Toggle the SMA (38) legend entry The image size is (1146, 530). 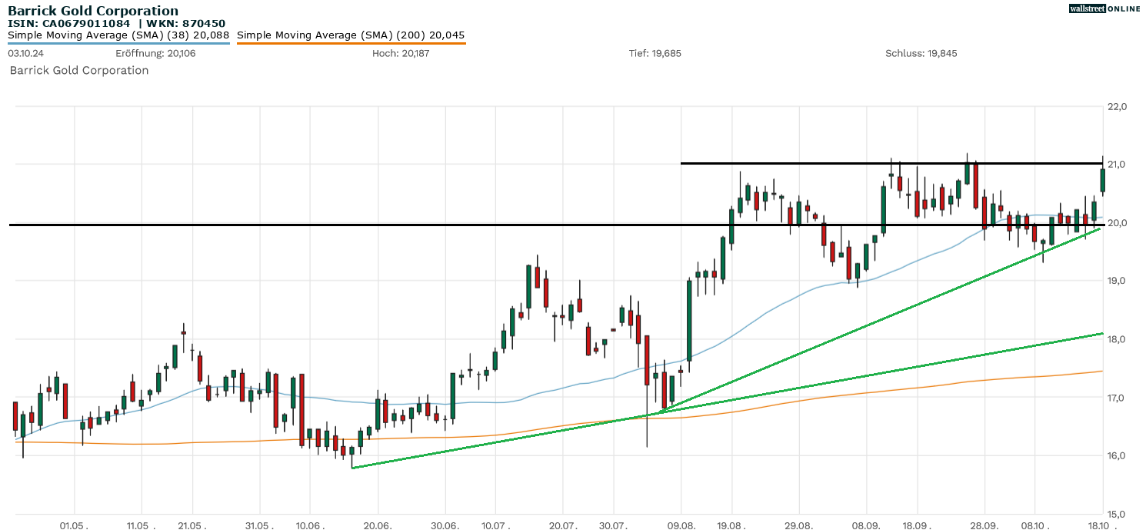tap(118, 35)
